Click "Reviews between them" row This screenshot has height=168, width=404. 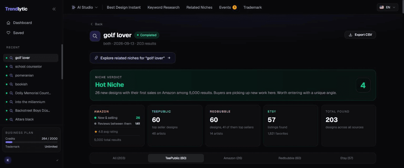click(117, 124)
